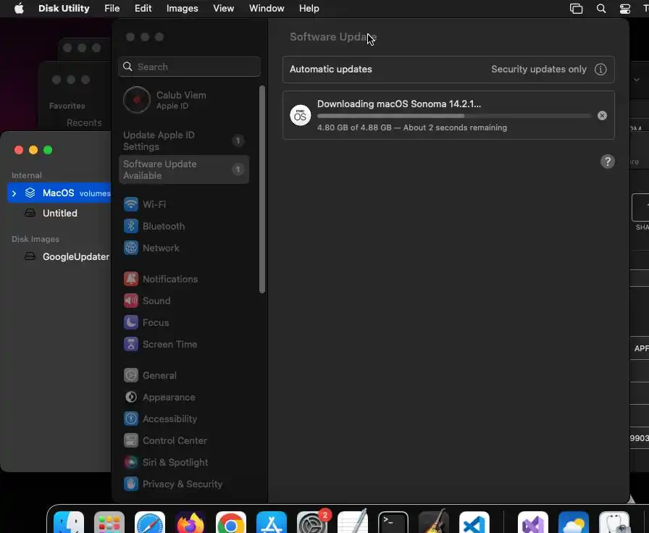The height and width of the screenshot is (533, 649).
Task: Open Focus settings
Action: 146,322
